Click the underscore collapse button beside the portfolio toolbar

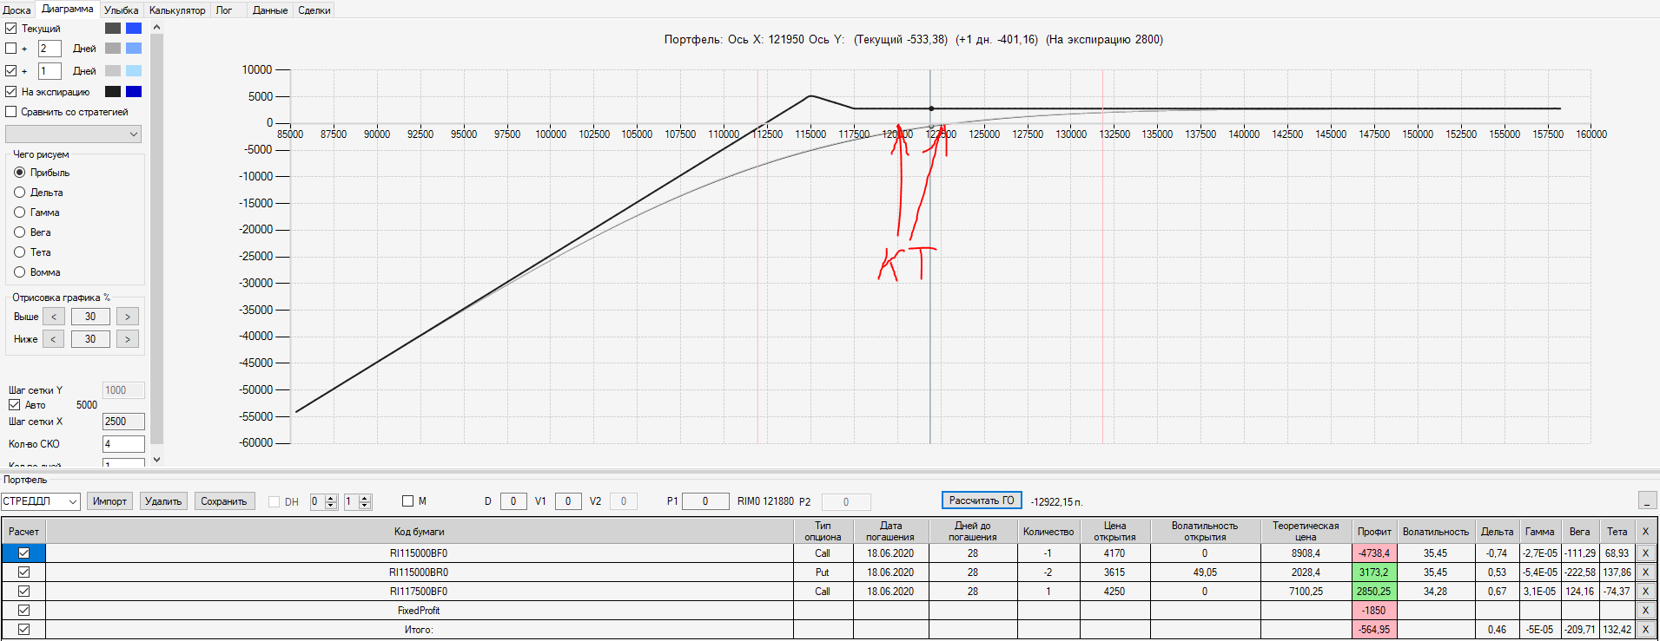(x=1647, y=500)
